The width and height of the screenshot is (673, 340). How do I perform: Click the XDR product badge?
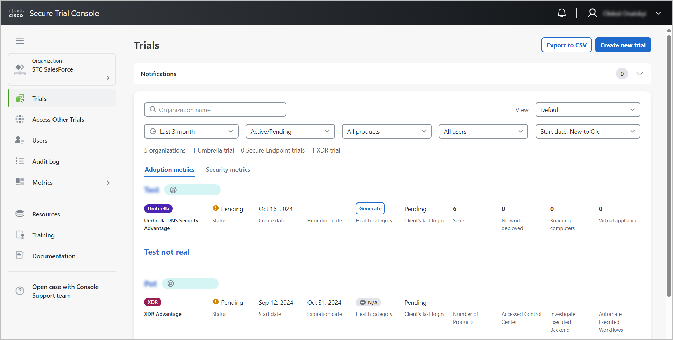(153, 302)
